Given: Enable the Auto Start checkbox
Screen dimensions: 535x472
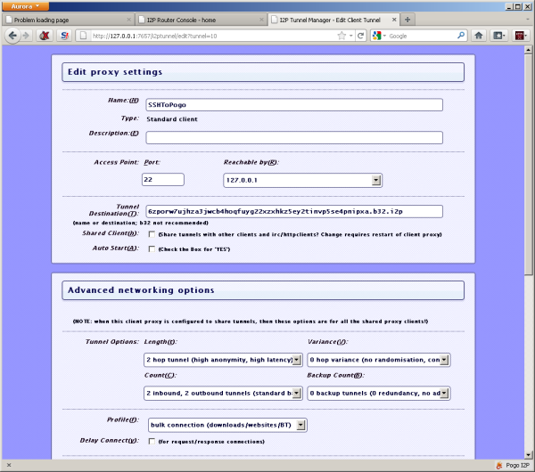Looking at the screenshot, I should pyautogui.click(x=152, y=249).
